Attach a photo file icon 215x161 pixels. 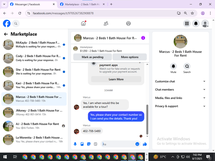pos(82,144)
